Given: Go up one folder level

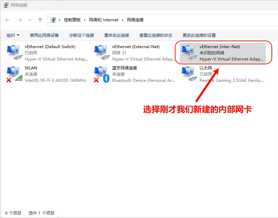Looking at the screenshot, I should click(x=40, y=20).
